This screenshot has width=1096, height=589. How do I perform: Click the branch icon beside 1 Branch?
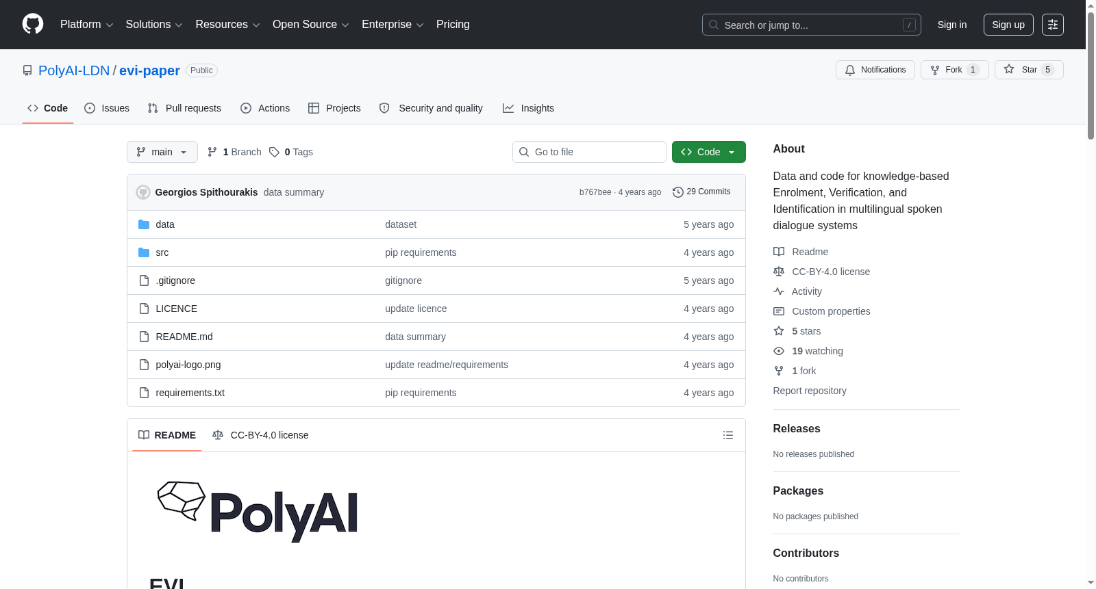tap(212, 152)
